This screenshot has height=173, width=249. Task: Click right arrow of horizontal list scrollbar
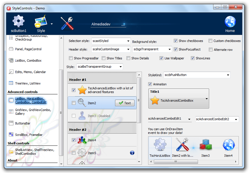236,162
